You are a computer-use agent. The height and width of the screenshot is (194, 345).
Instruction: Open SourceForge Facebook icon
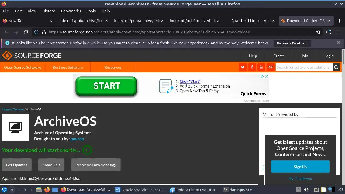(252, 67)
